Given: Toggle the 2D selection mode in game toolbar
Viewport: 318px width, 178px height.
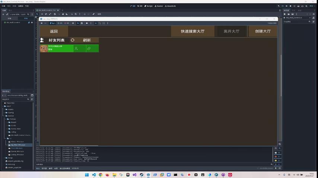Looking at the screenshot, I should click(x=60, y=23).
